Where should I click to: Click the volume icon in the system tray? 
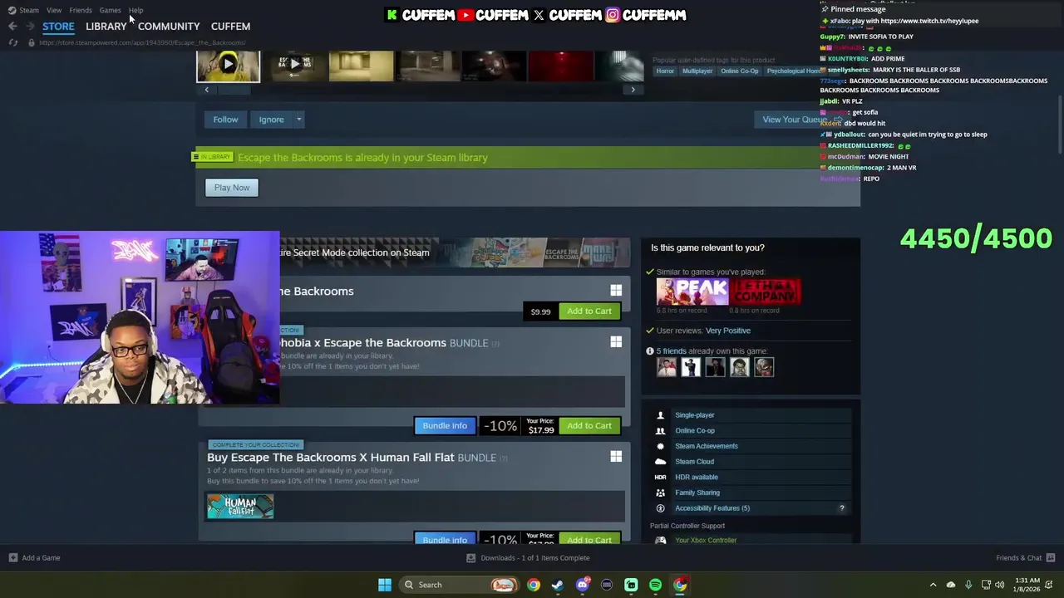[999, 585]
